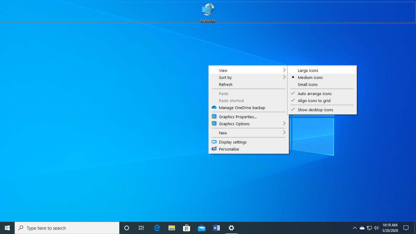Screen dimensions: 416x234
Task: Open Graphics Properties...
Action: pyautogui.click(x=249, y=117)
